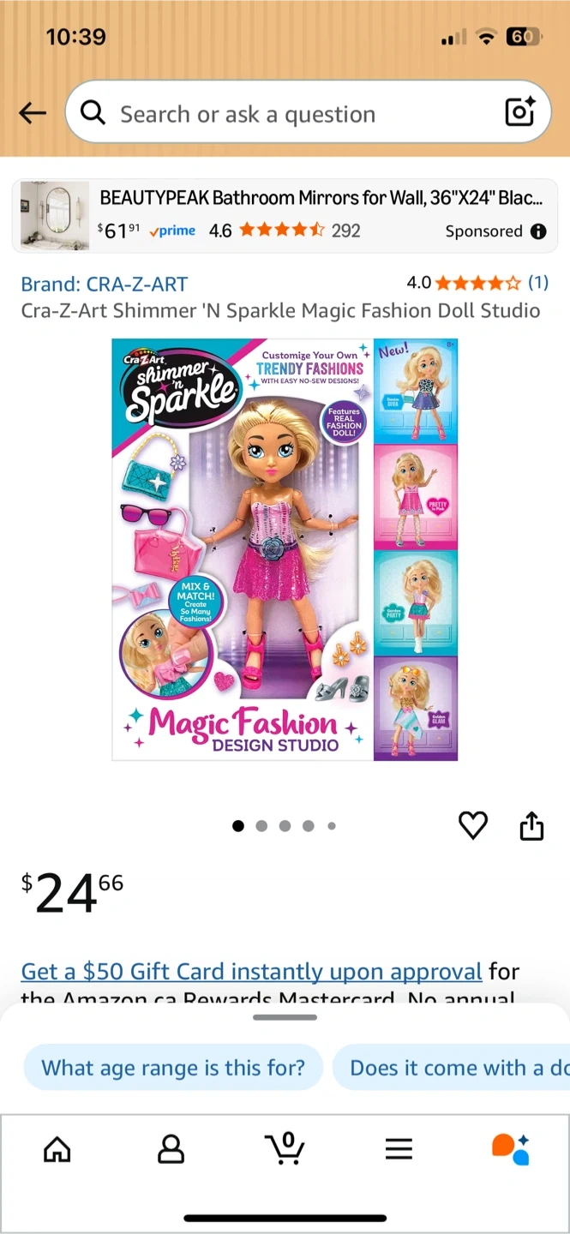Open camera lens search icon
This screenshot has width=570, height=1234.
[519, 112]
